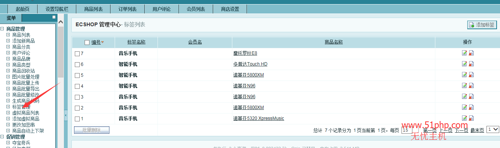Switch to 商品列表 top tab

[93, 9]
